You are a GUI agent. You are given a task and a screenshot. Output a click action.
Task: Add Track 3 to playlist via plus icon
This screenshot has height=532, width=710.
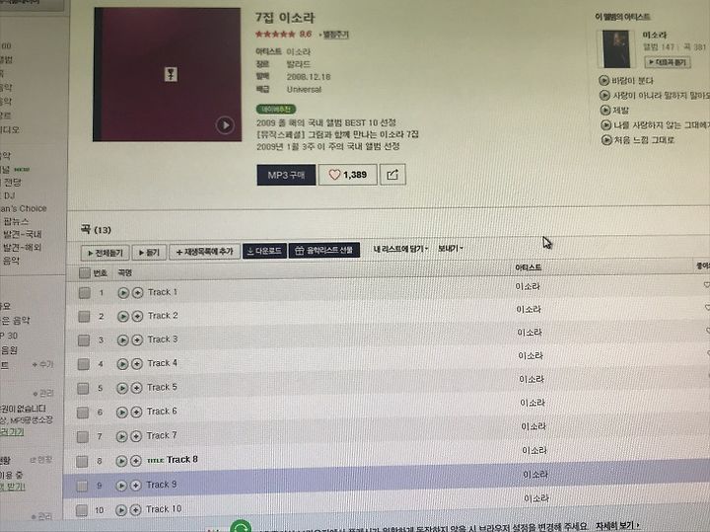click(x=137, y=340)
